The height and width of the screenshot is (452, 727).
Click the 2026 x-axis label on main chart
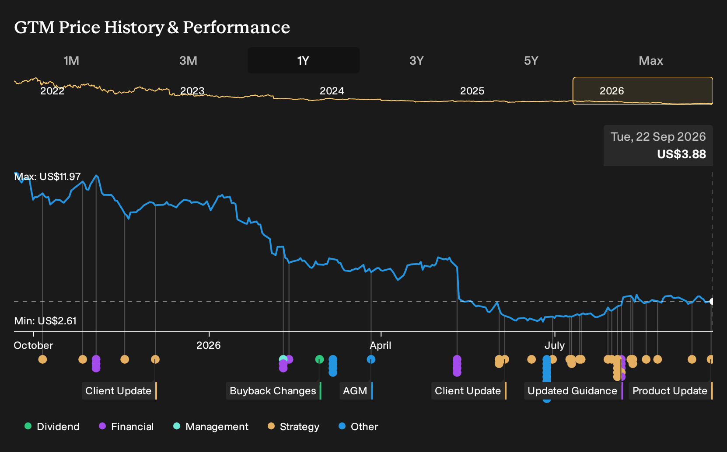tap(209, 345)
